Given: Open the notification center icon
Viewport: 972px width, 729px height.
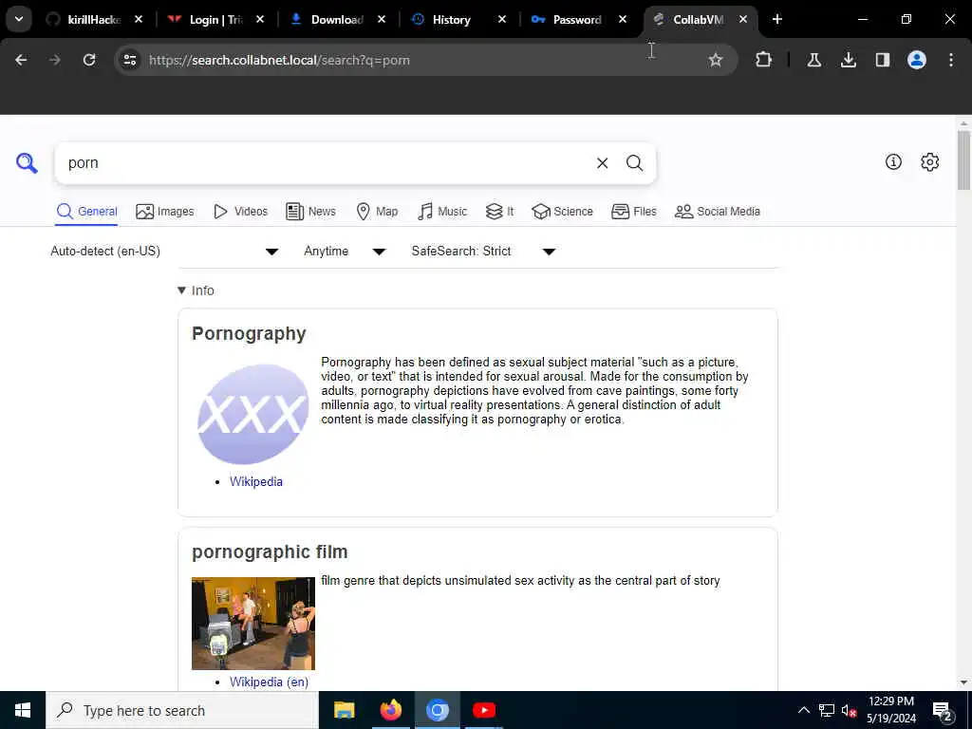Looking at the screenshot, I should [942, 710].
